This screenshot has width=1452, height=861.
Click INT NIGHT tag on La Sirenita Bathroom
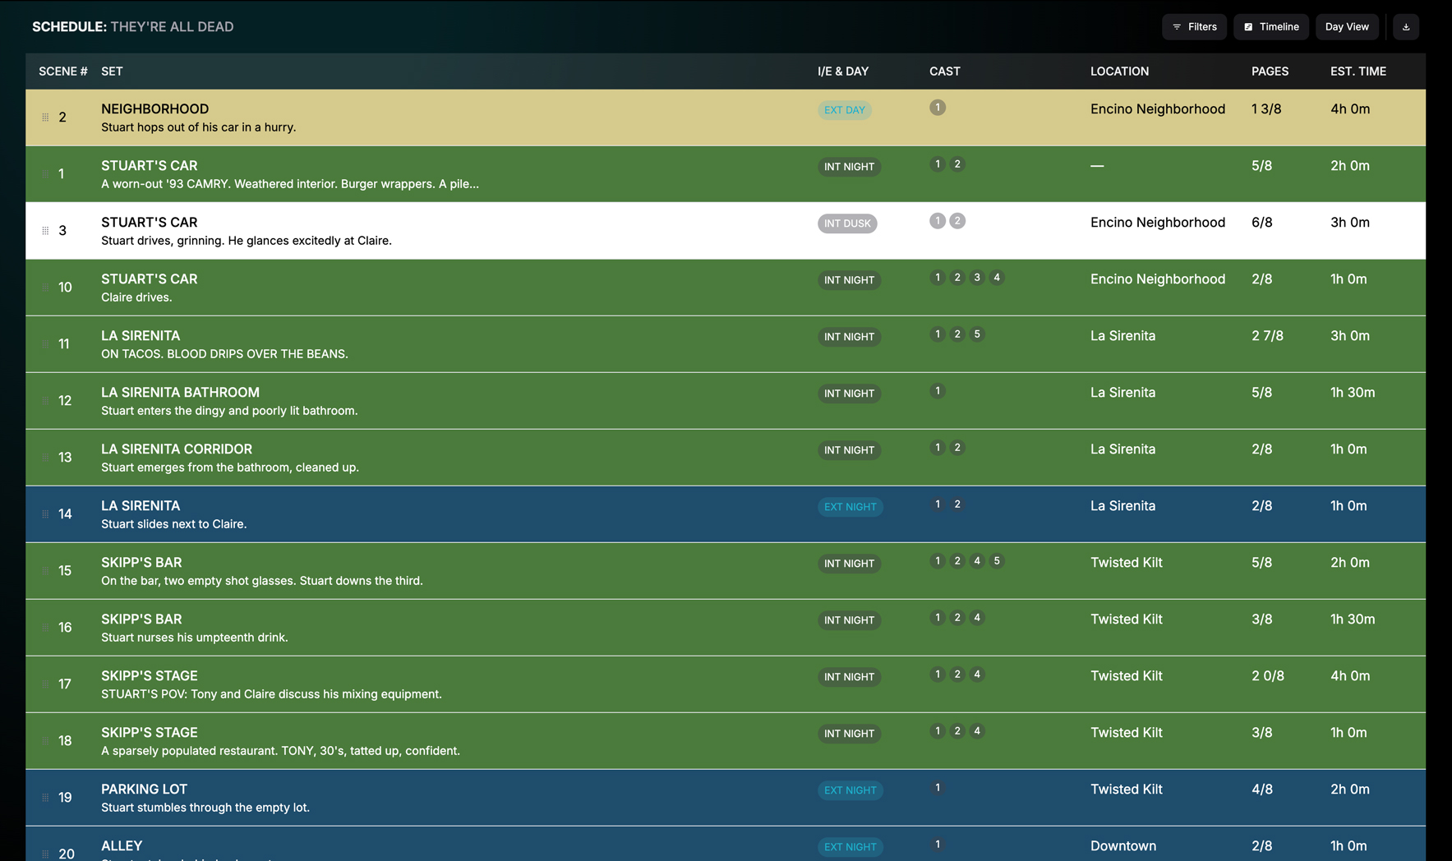tap(849, 394)
